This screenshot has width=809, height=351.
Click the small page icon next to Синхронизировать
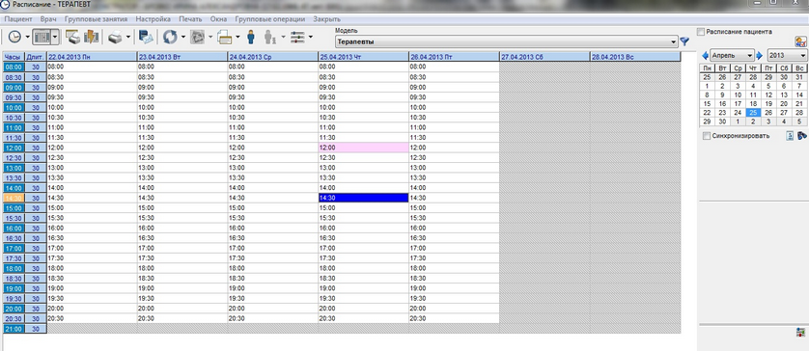click(x=790, y=136)
